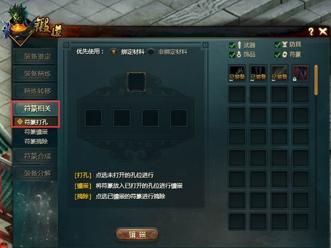
Task: Select the 绑定材料 radio option
Action: tap(114, 52)
